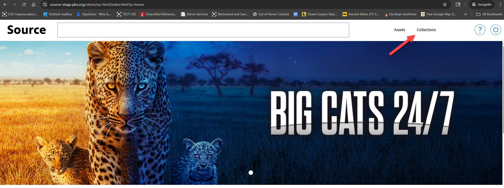
Task: Click the power logout icon
Action: [496, 30]
